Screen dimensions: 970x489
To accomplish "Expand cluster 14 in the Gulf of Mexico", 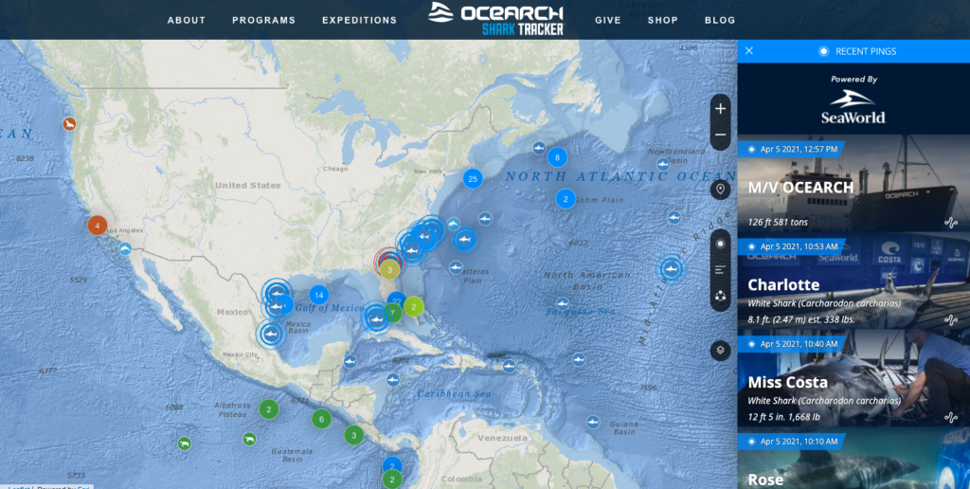I will click(318, 296).
